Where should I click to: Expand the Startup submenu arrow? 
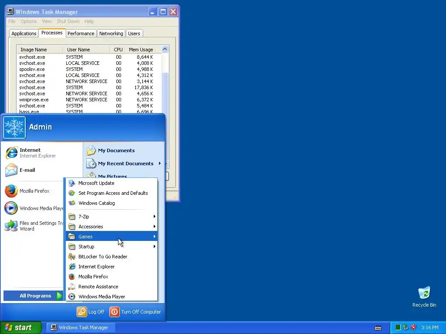click(x=155, y=246)
